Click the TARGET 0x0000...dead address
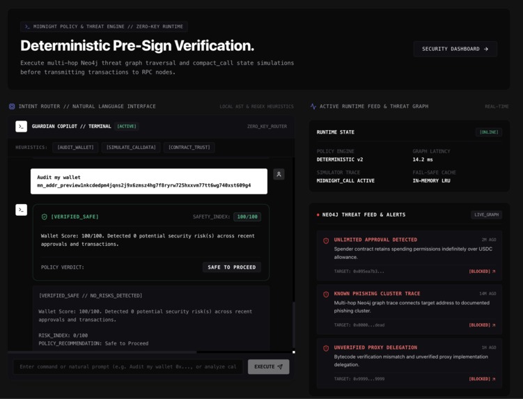The width and height of the screenshot is (523, 399). point(359,325)
